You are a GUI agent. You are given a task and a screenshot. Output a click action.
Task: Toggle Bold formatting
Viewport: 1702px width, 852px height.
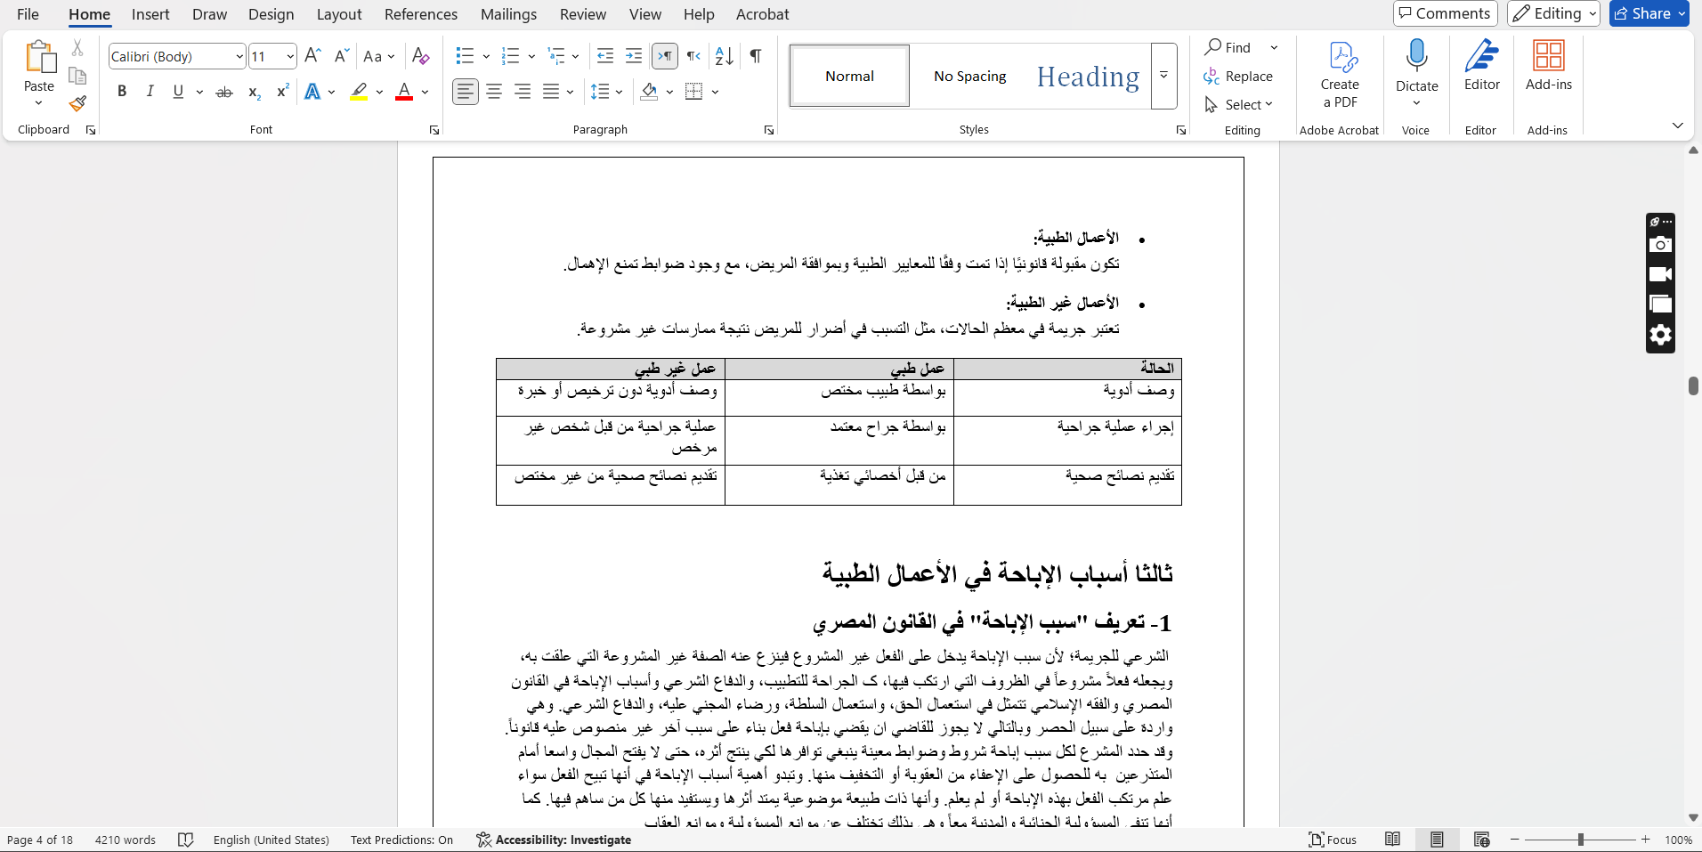click(x=122, y=92)
